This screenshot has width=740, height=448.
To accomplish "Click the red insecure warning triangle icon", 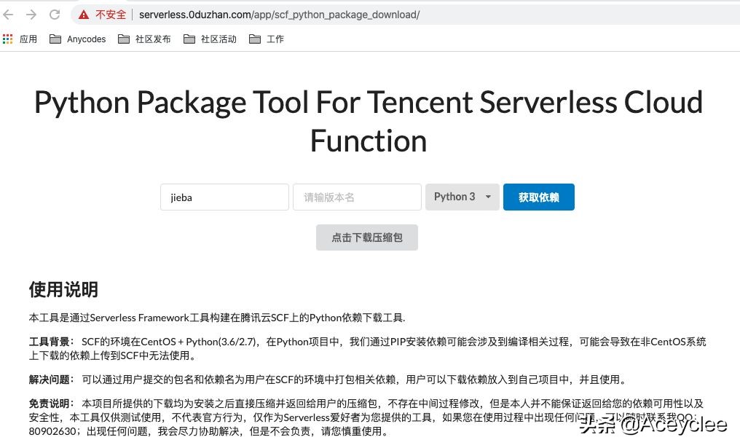I will coord(84,15).
